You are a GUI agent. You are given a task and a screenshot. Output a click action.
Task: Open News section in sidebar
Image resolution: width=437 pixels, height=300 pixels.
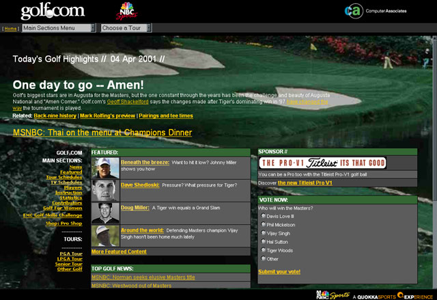[76, 167]
